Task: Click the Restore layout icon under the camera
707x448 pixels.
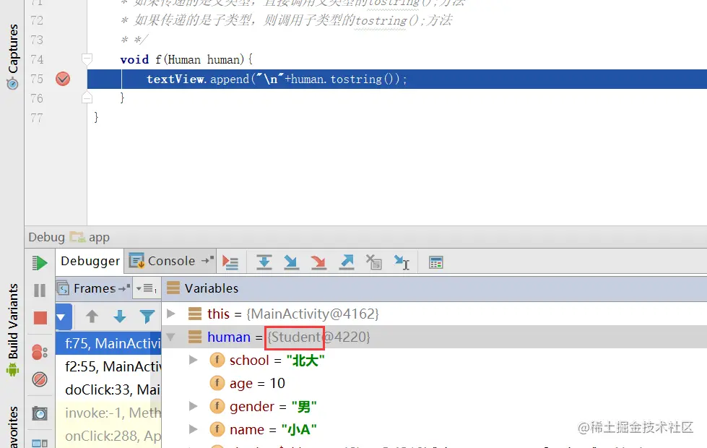Action: tap(40, 443)
